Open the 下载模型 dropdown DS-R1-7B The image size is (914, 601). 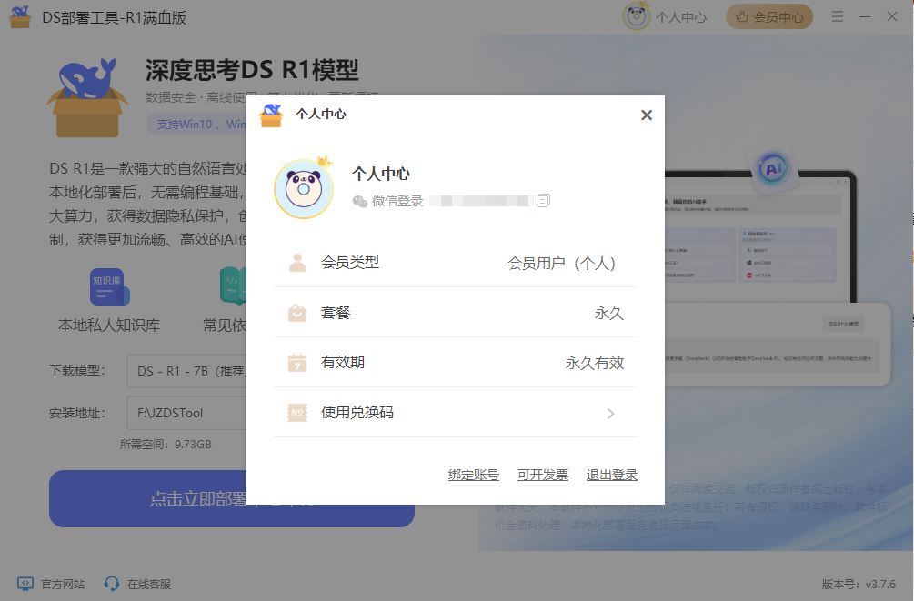point(186,371)
